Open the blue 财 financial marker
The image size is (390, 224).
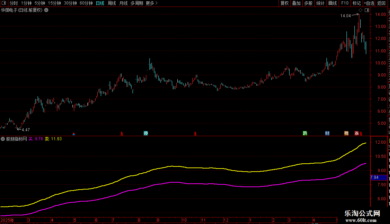pyautogui.click(x=327, y=133)
